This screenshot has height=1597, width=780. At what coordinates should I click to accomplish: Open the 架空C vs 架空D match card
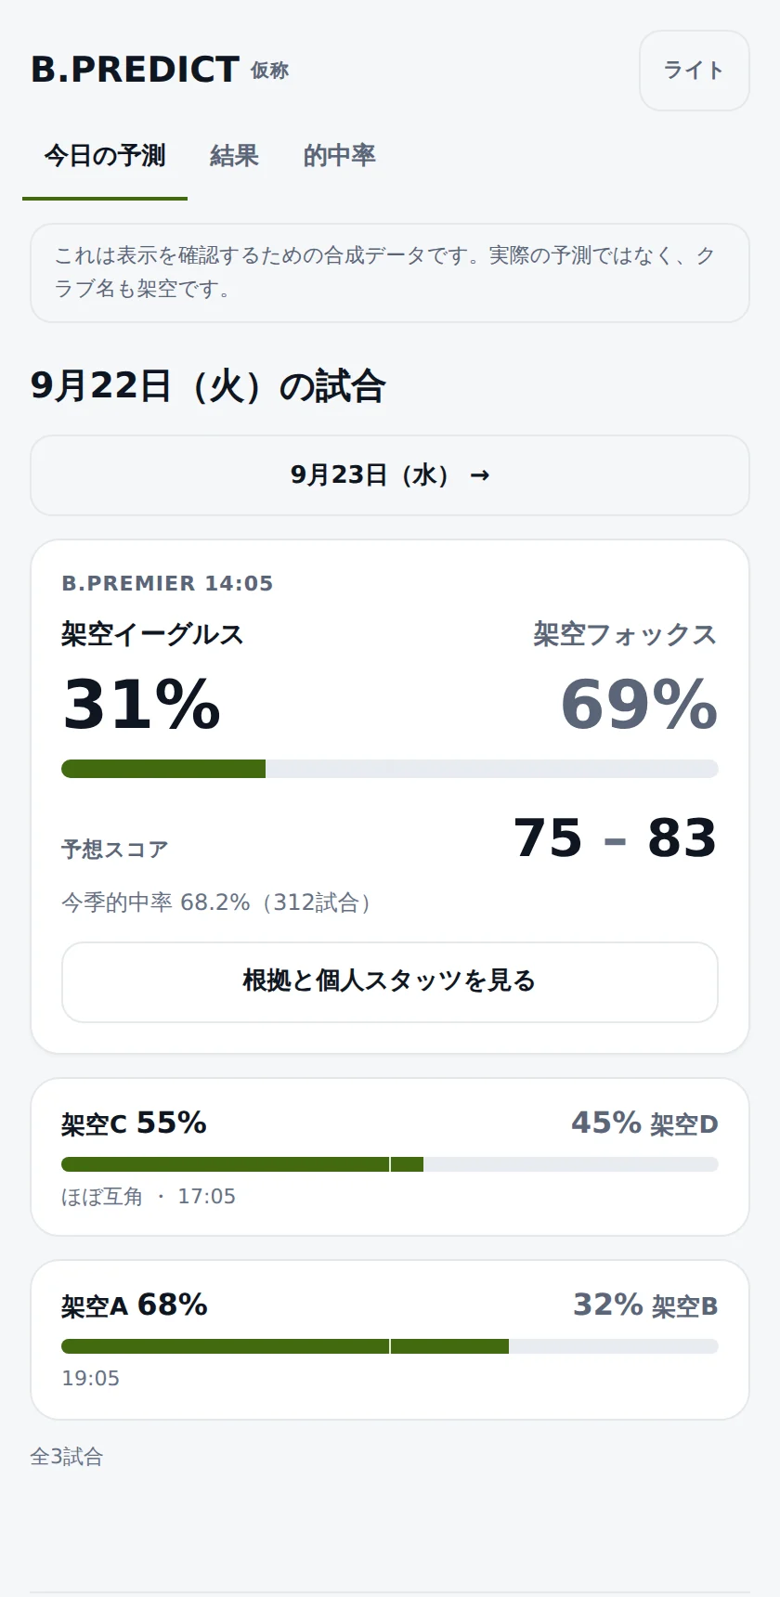[x=390, y=1157]
